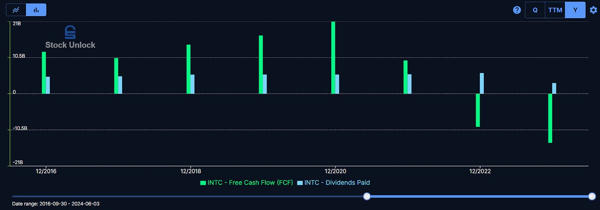Click the 12/2022 negative FCF bar
600x210 pixels.
478,110
